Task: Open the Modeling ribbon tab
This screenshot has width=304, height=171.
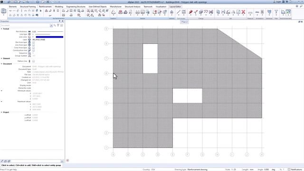Action: click(x=59, y=7)
